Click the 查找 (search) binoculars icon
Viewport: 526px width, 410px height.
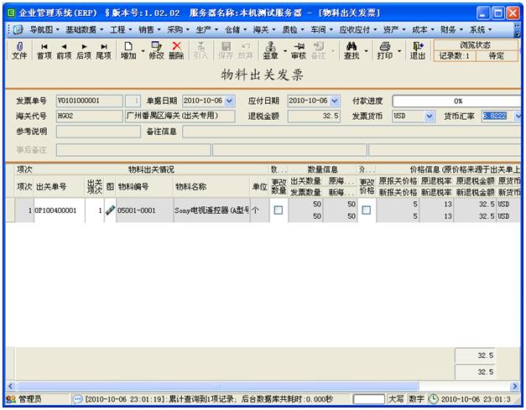click(x=352, y=50)
